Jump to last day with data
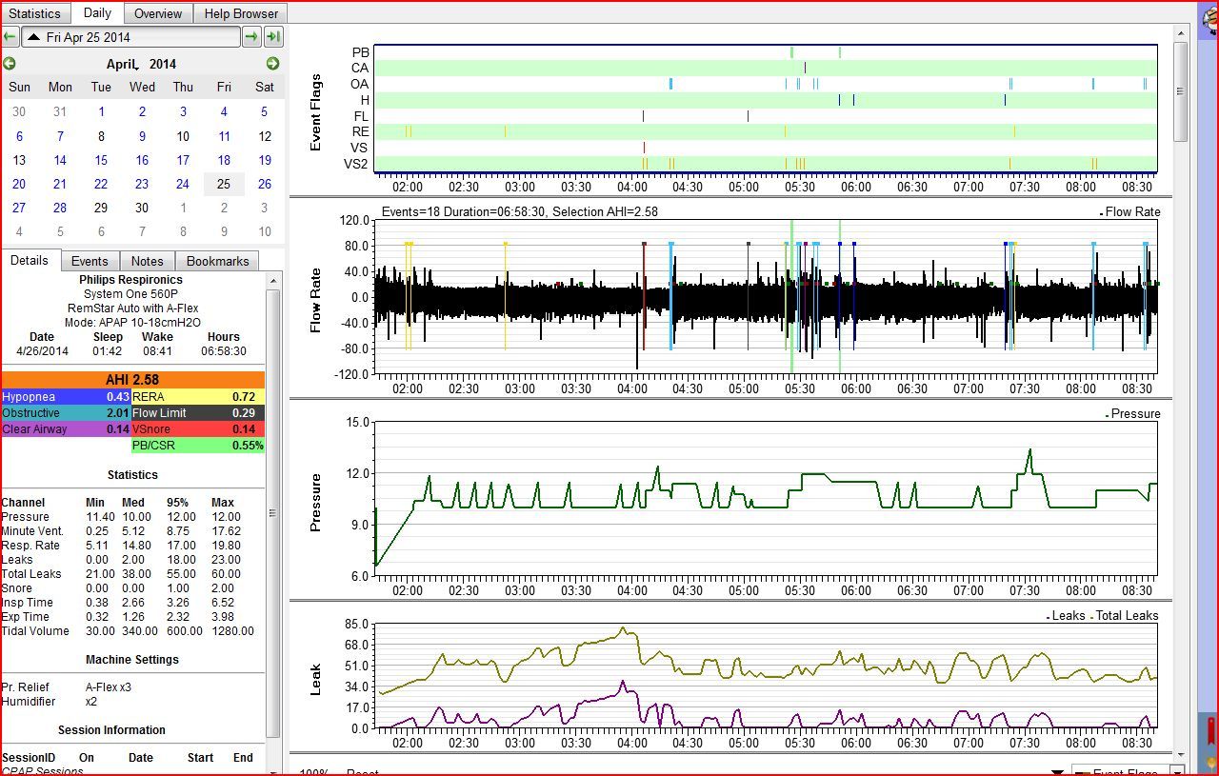This screenshot has width=1219, height=776. (x=273, y=37)
